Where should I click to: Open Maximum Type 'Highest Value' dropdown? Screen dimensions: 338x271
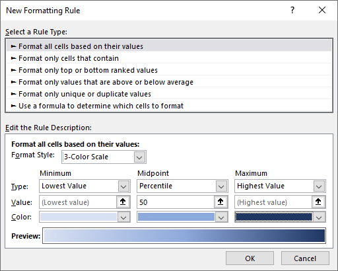click(319, 186)
